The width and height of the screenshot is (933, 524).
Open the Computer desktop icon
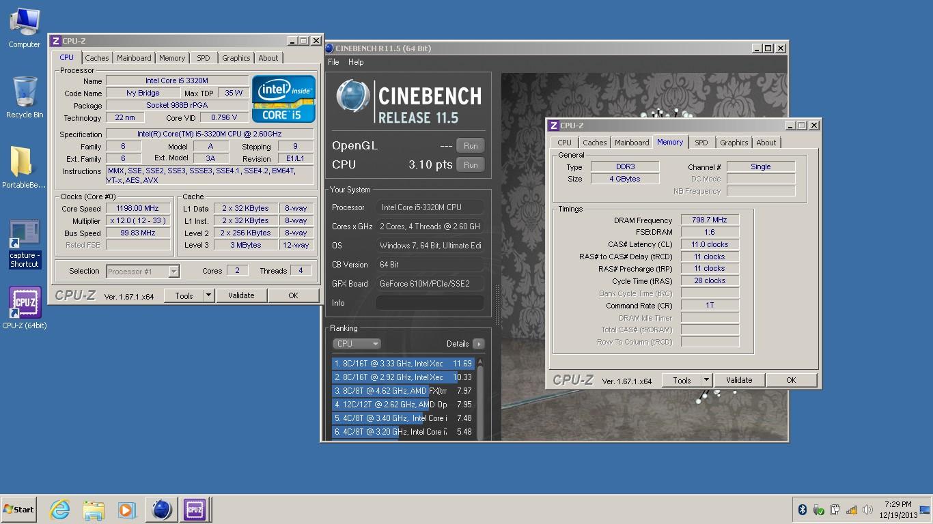pos(25,28)
